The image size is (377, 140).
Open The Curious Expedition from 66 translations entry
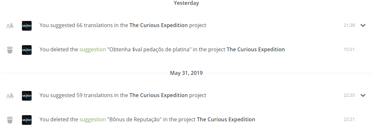coord(158,25)
